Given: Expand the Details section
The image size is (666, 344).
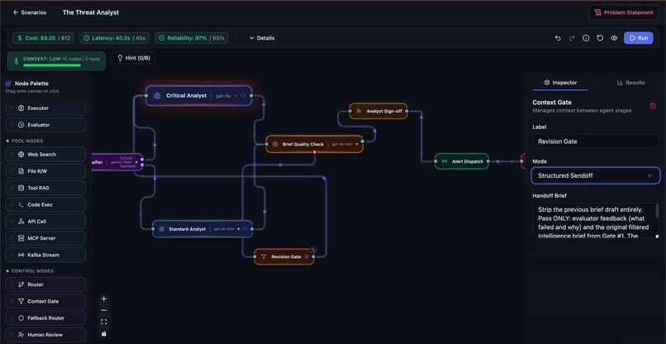Looking at the screenshot, I should click(262, 38).
